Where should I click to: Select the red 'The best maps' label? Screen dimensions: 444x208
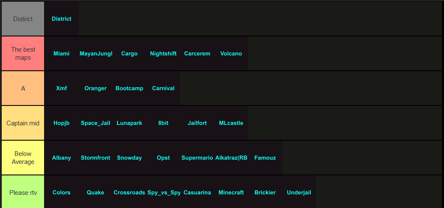point(23,53)
